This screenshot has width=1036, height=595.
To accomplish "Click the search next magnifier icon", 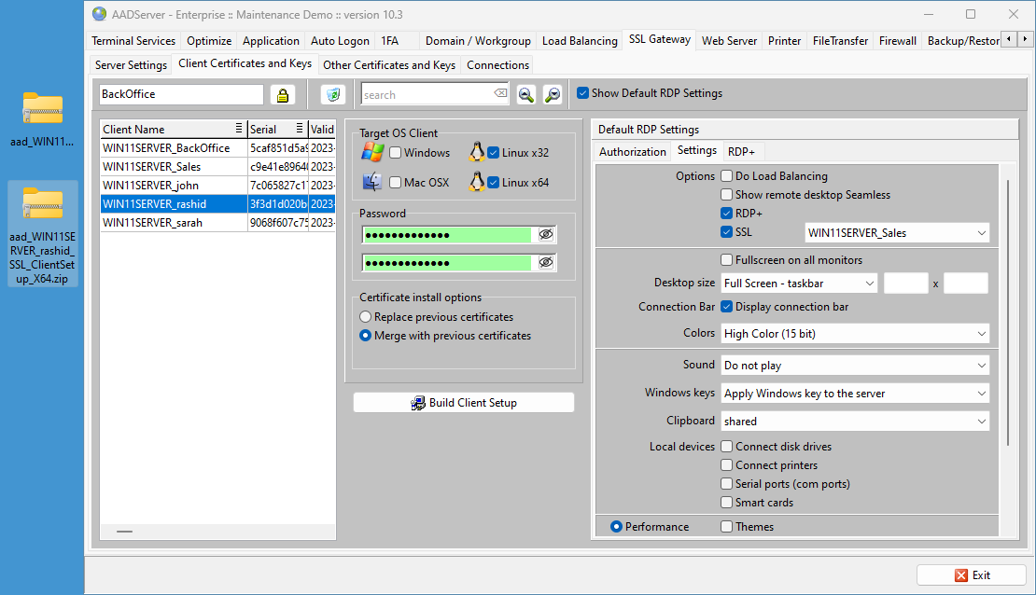I will tap(553, 94).
